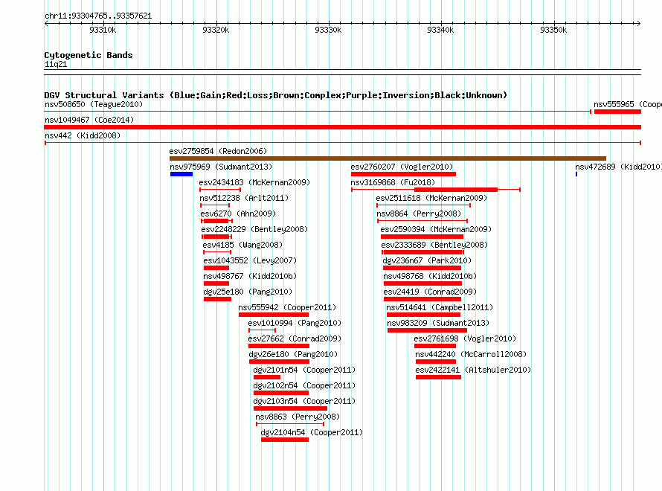Click the esv2333689 (Bentley2008) label
This screenshot has height=491, width=662.
click(434, 245)
